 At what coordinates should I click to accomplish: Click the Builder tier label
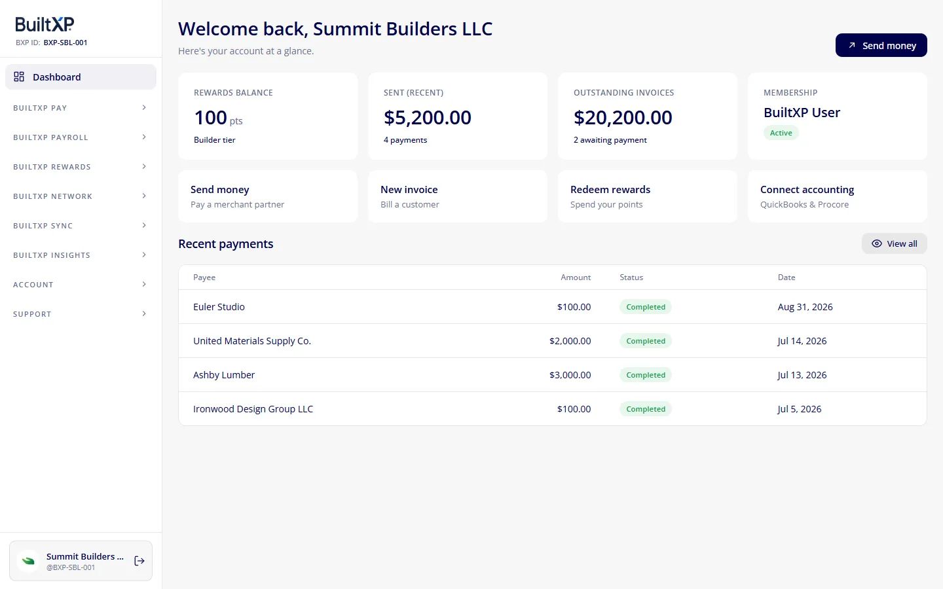tap(215, 140)
